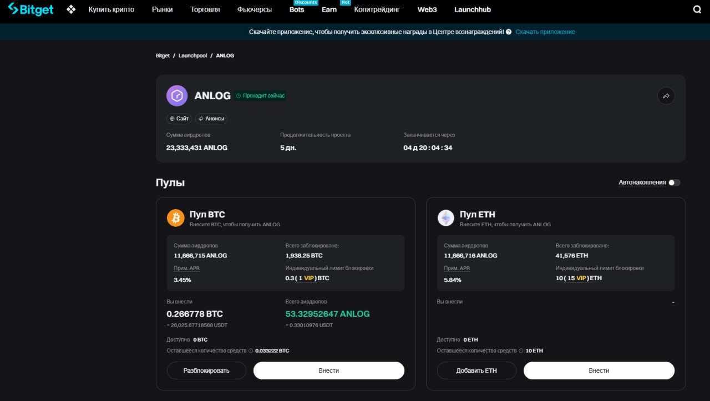Click info icon next to BTC remaining amount
Image resolution: width=710 pixels, height=401 pixels.
tap(251, 351)
